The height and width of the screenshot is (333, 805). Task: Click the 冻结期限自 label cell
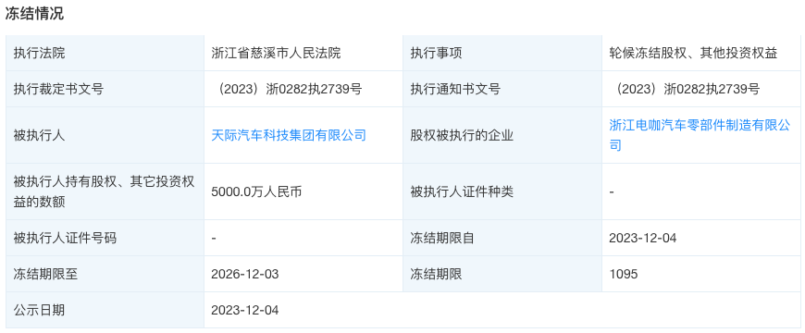pos(502,238)
